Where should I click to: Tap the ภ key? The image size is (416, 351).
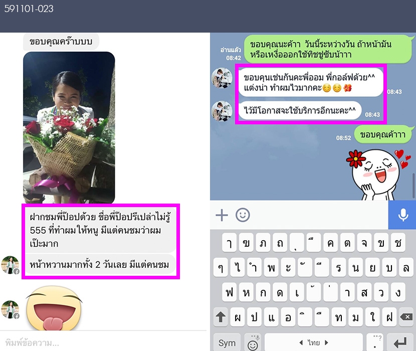pos(263,242)
